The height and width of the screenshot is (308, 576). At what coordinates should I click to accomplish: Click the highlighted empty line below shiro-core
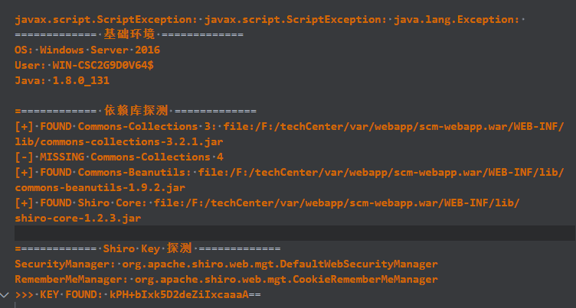[x=291, y=233]
